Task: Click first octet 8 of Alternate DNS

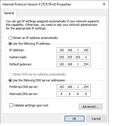Action: [x=62, y=94]
